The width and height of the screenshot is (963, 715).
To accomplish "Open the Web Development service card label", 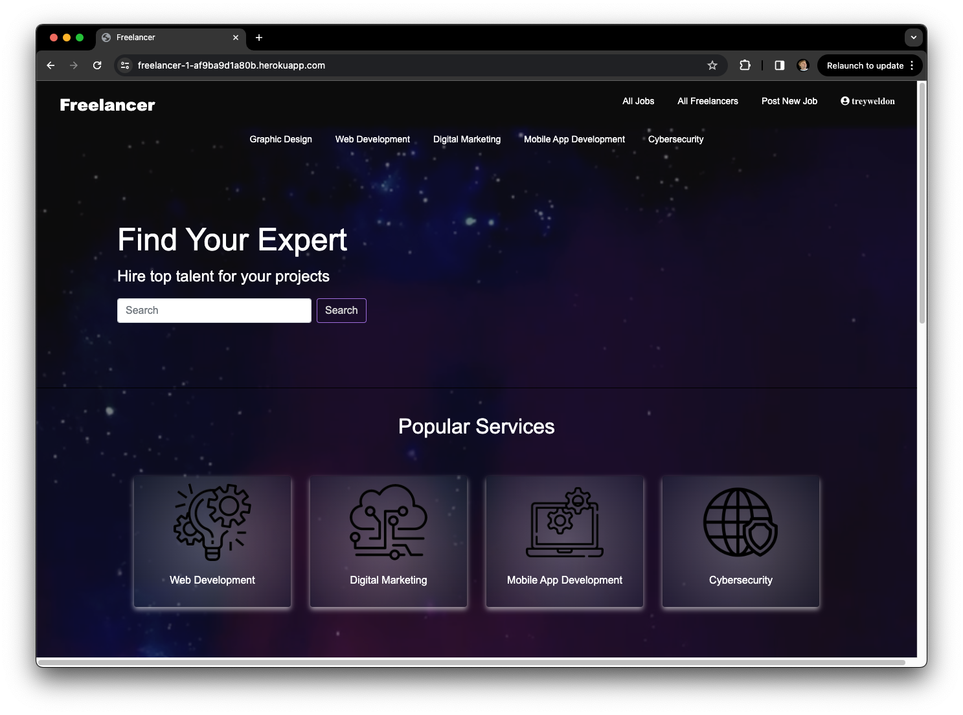I will coord(212,580).
